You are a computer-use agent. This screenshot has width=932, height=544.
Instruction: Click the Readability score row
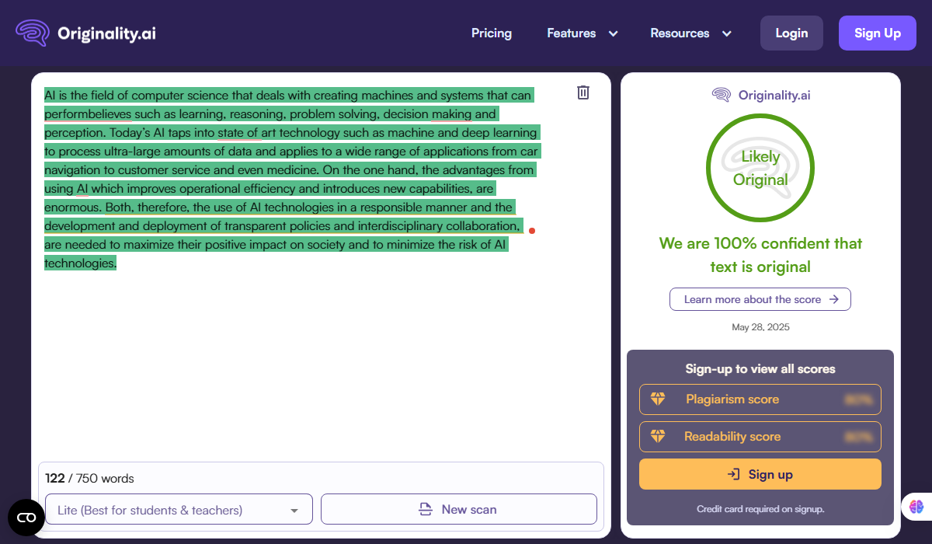tap(760, 437)
